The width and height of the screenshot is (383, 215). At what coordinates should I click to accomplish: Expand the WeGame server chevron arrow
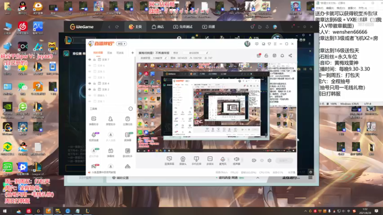[x=258, y=178]
